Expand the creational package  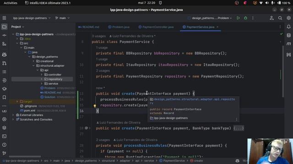[x=33, y=61]
